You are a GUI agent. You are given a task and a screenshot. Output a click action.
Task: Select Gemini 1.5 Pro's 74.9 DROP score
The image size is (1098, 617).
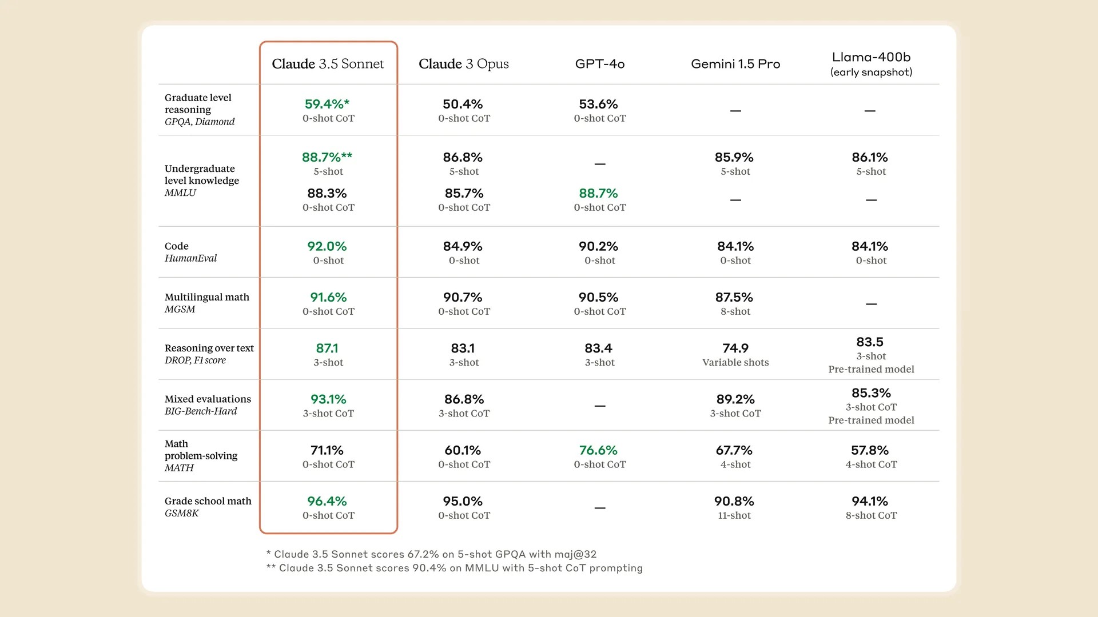735,348
